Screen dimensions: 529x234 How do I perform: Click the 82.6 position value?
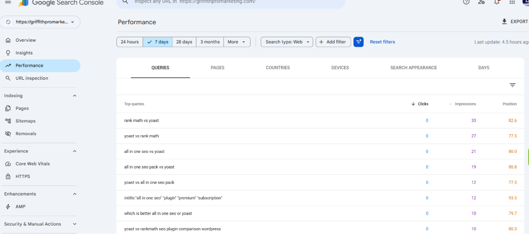click(512, 120)
